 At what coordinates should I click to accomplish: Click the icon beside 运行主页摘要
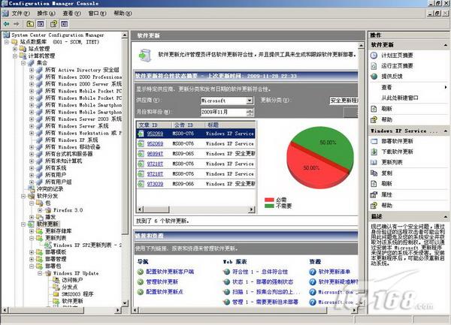tap(374, 66)
